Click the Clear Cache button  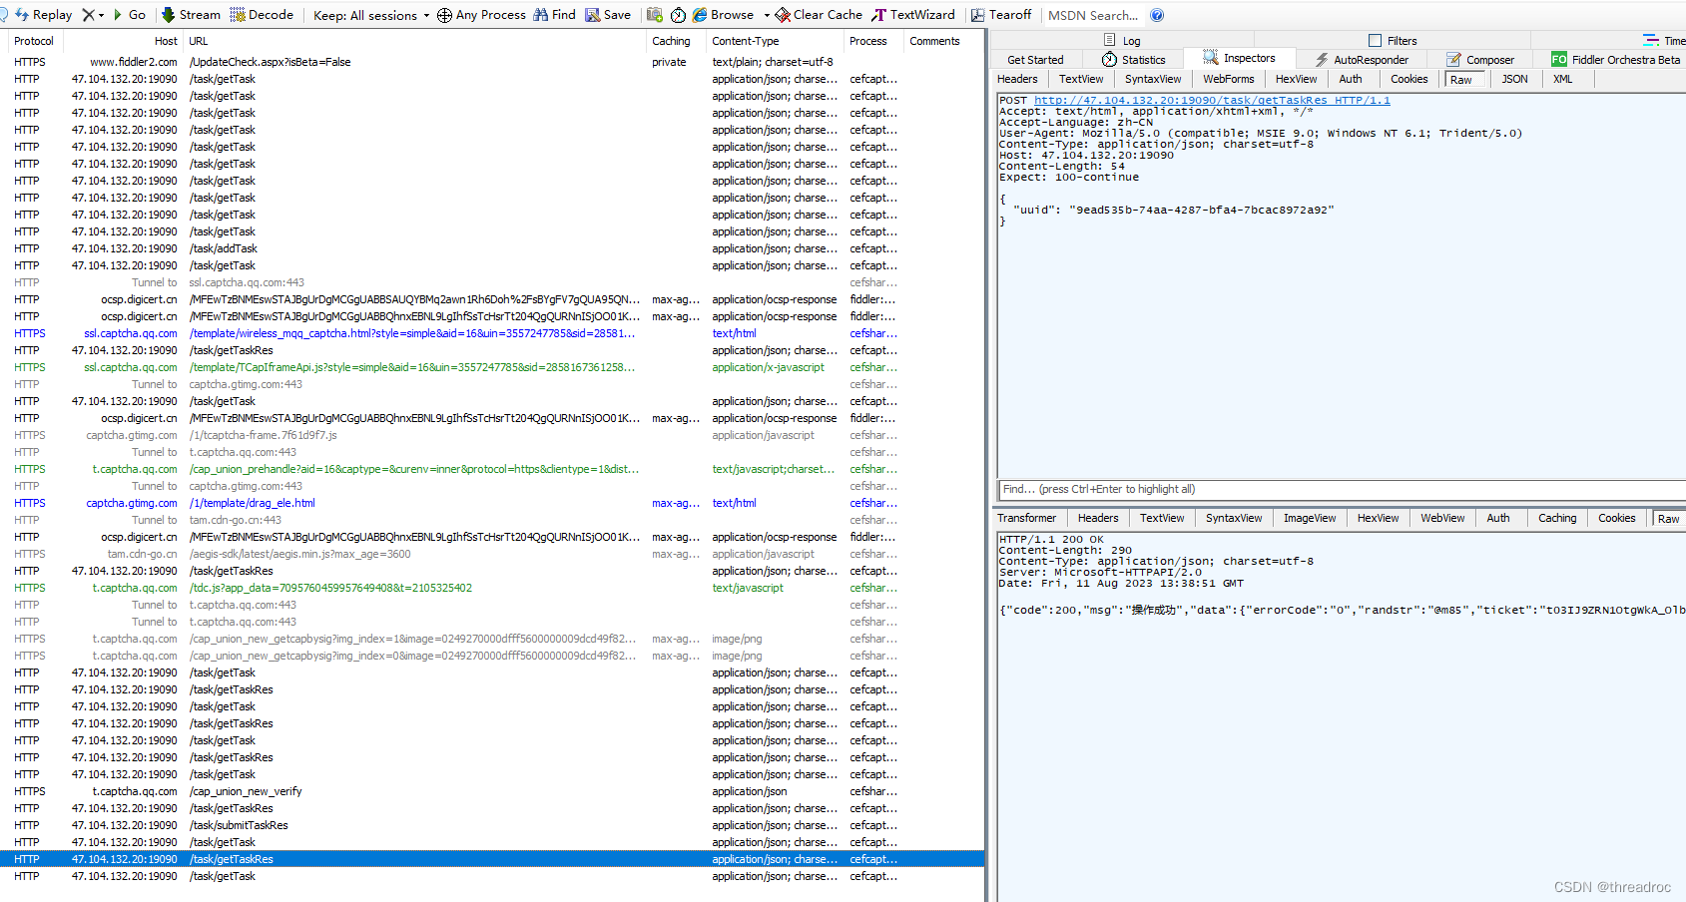click(819, 15)
